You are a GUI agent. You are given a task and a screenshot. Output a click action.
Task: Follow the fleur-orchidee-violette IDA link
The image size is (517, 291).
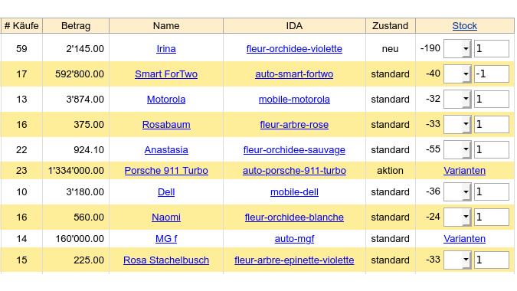294,49
